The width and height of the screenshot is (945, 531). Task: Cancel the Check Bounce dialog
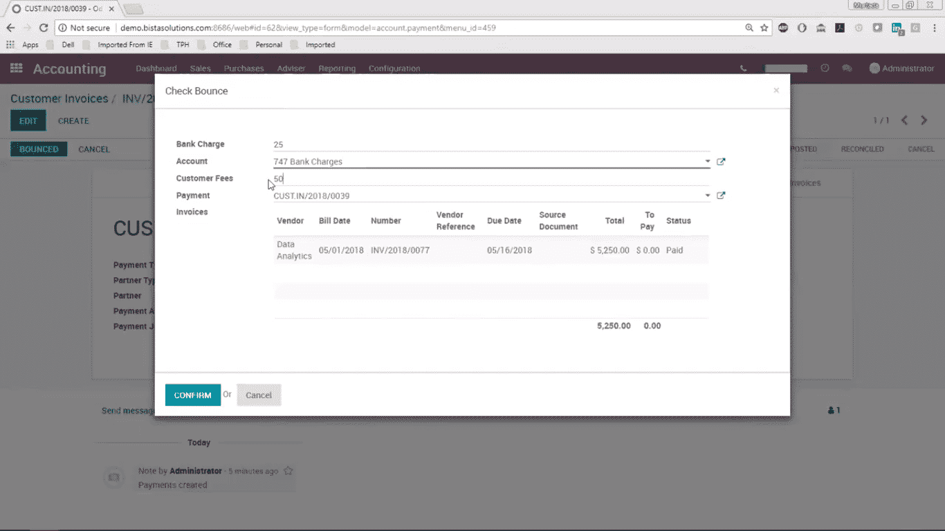[x=259, y=395]
